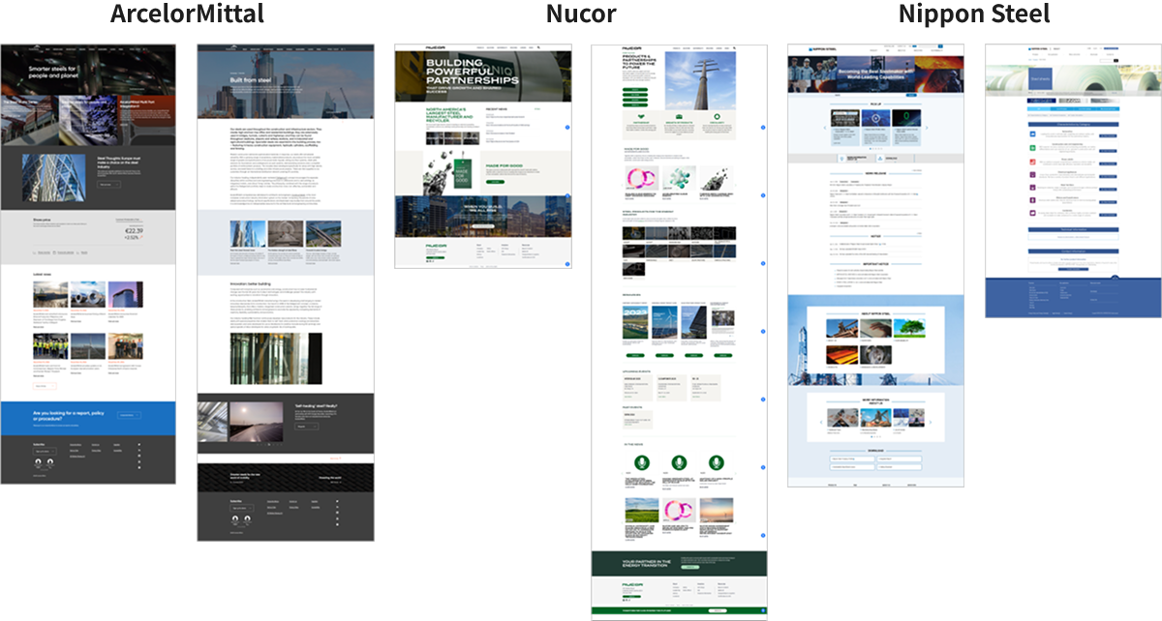The width and height of the screenshot is (1162, 621).
Task: Click the next arrow of Nippon Steel Pick Up carousel
Action: 927,128
